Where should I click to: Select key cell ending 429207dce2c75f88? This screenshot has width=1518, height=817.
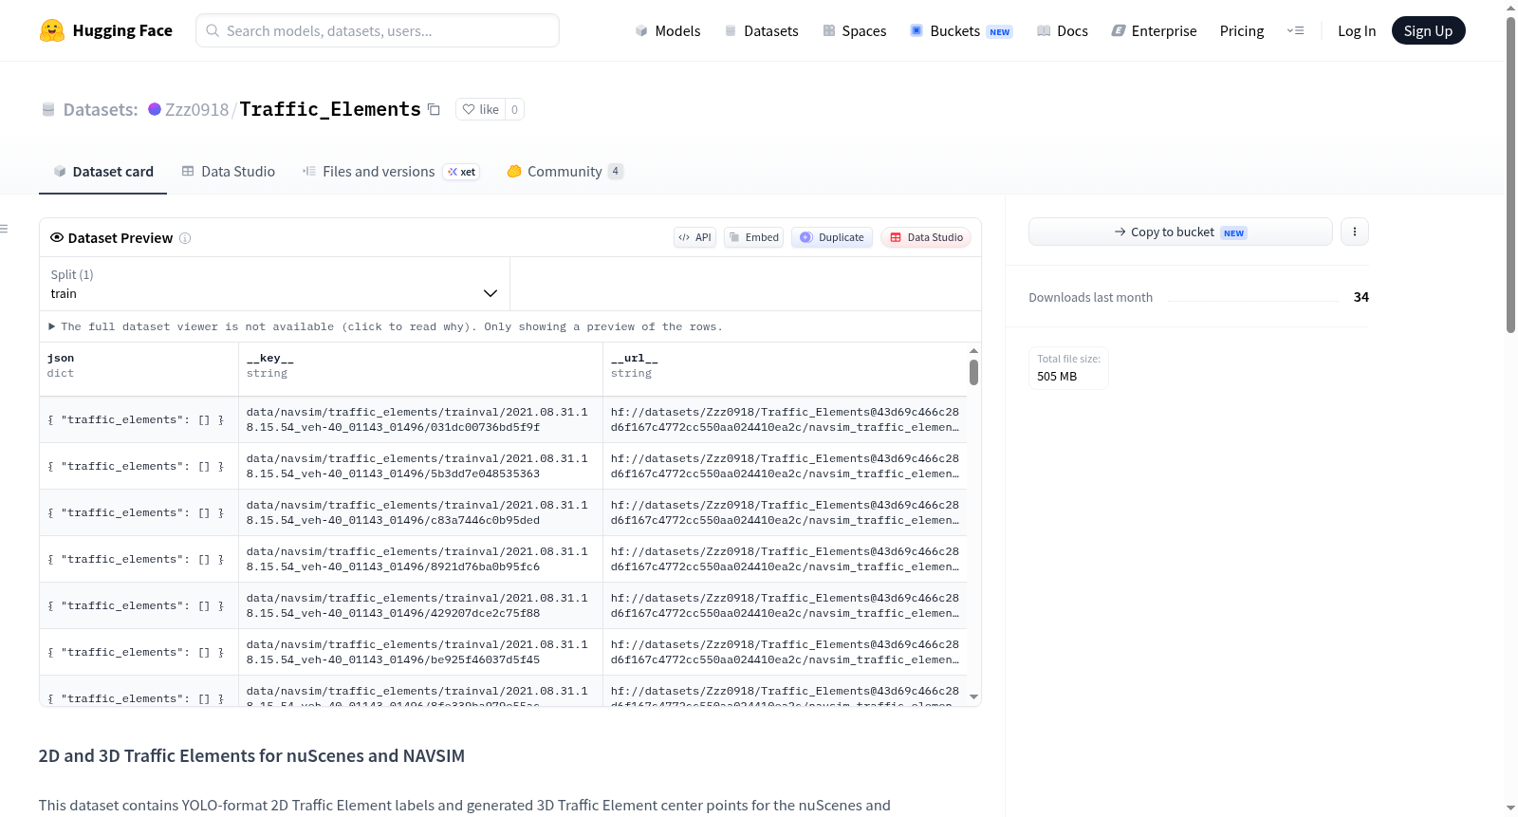point(420,605)
